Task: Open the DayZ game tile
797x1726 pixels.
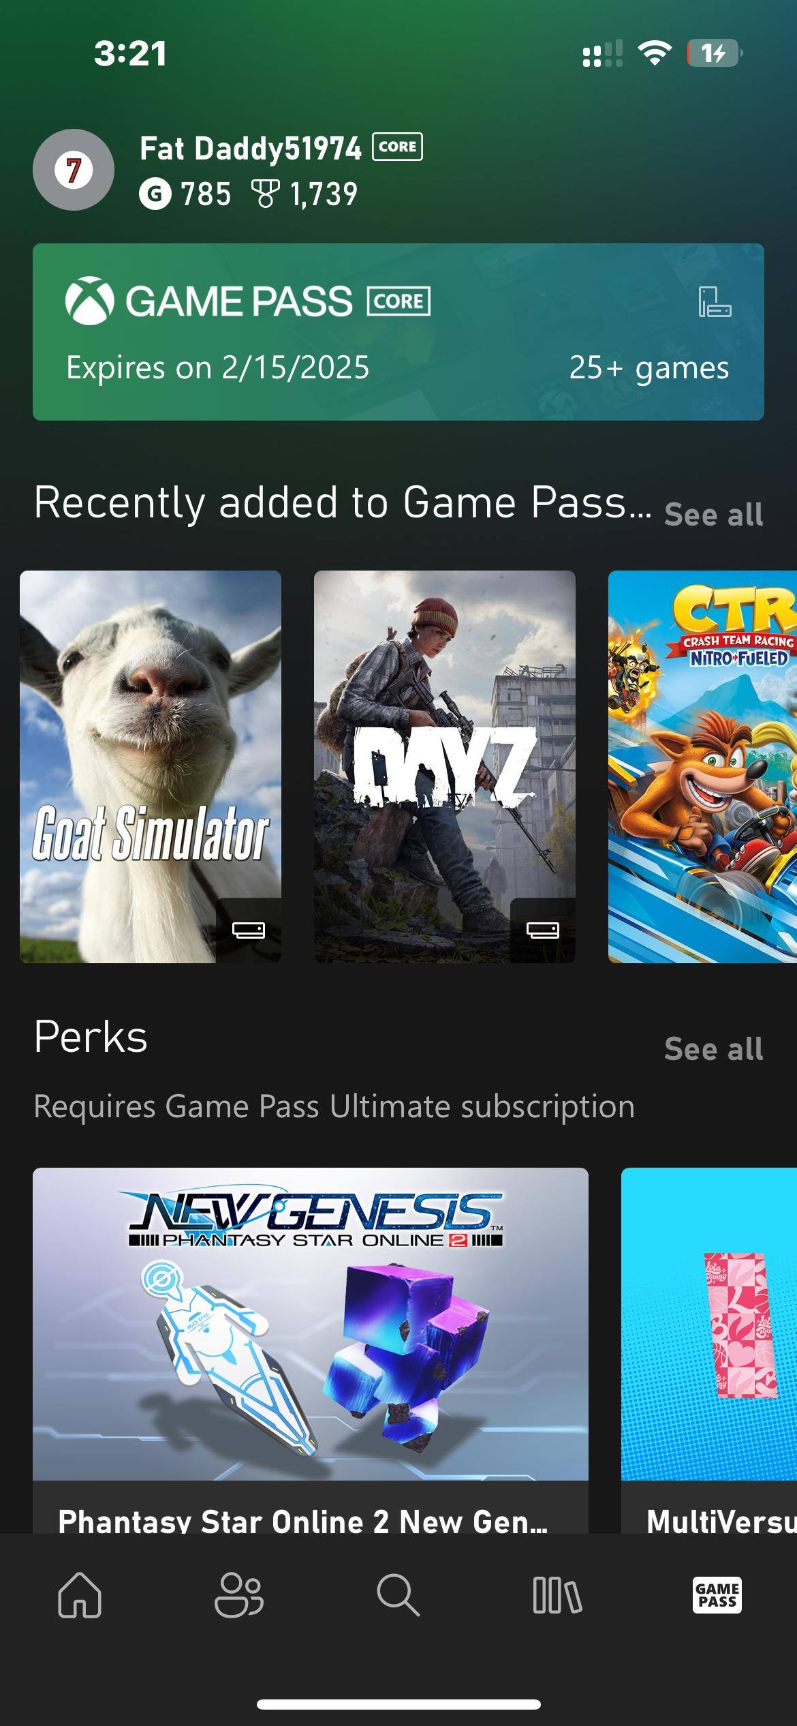Action: 445,767
